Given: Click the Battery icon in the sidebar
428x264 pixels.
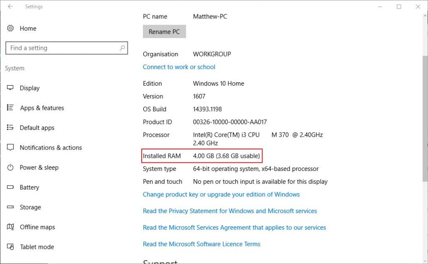Looking at the screenshot, I should click(x=11, y=187).
